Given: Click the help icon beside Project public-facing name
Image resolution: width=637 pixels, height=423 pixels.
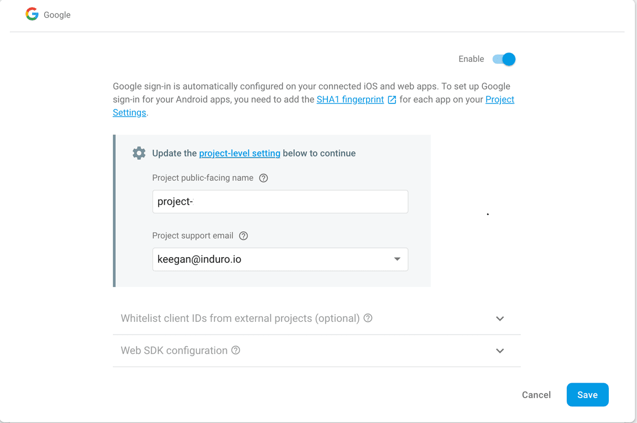Looking at the screenshot, I should 263,177.
